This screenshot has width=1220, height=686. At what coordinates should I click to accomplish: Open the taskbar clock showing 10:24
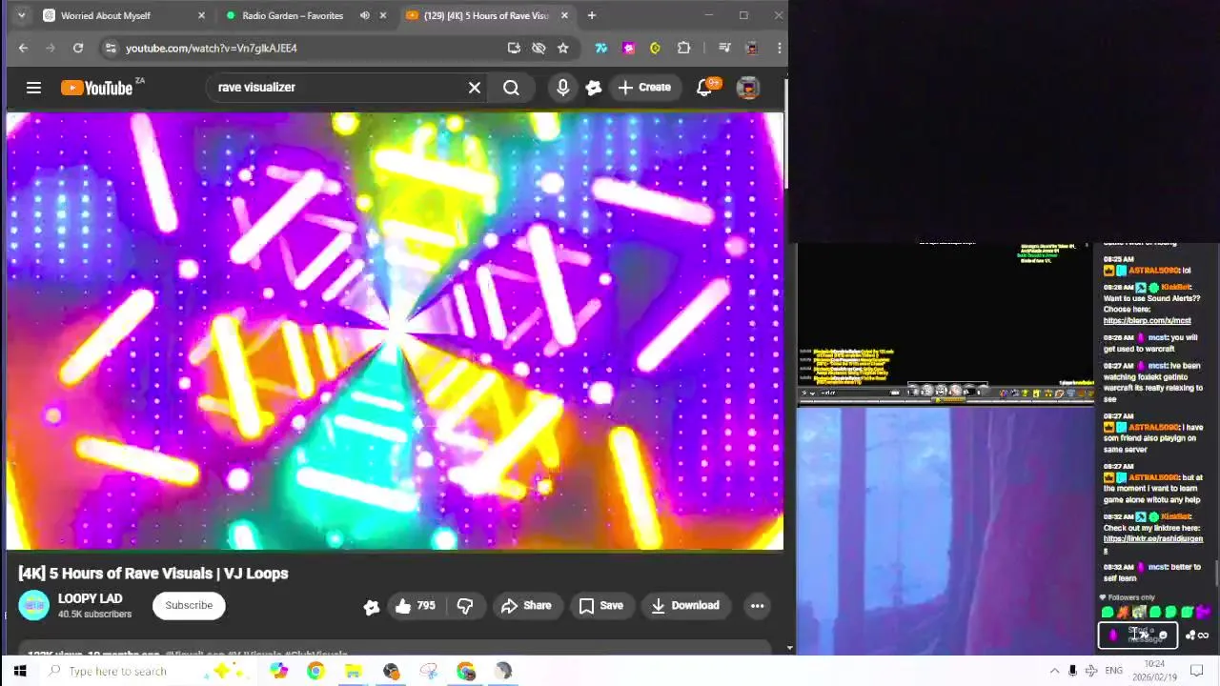coord(1154,671)
